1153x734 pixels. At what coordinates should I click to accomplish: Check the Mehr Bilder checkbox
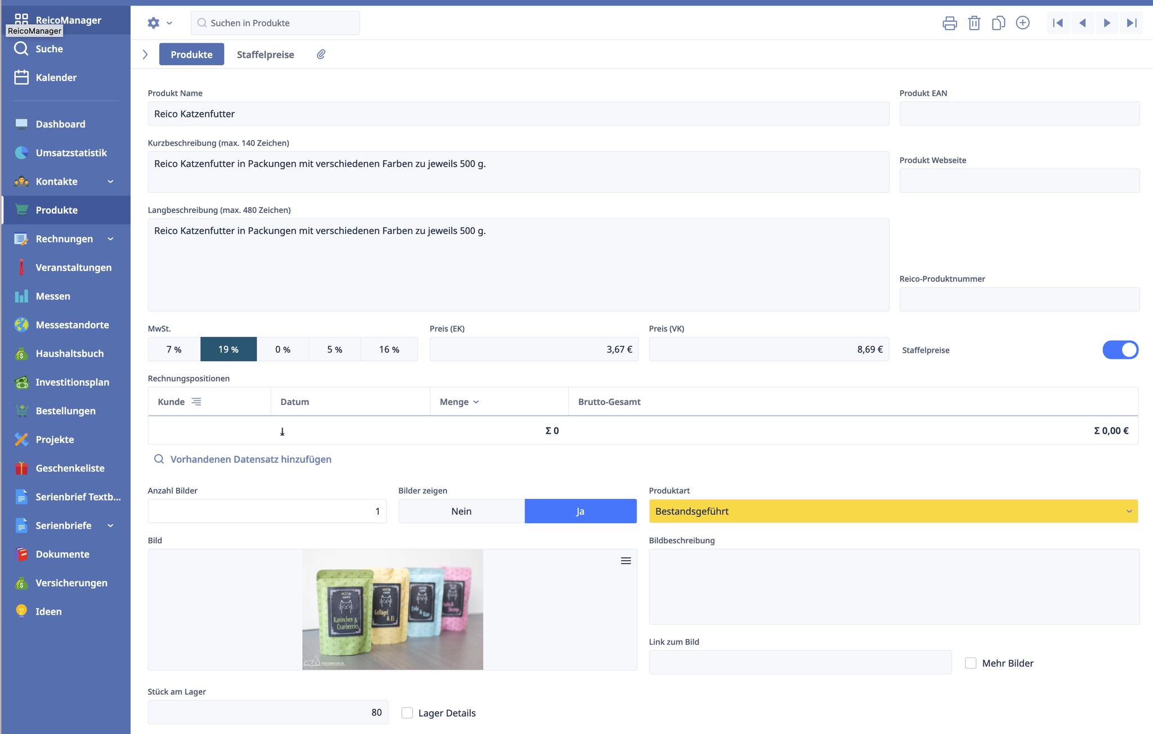pos(971,663)
